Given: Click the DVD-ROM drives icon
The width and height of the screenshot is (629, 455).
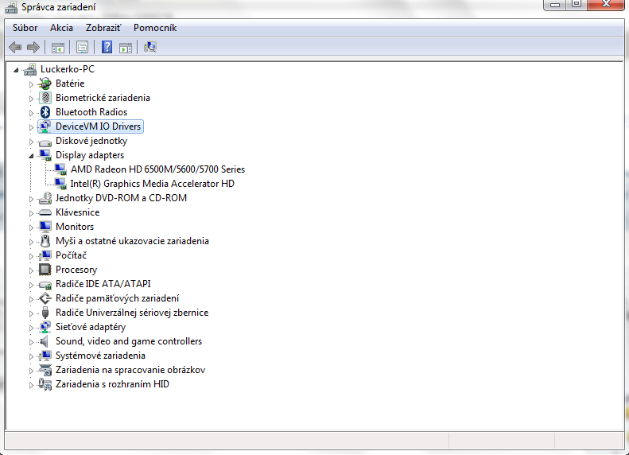Looking at the screenshot, I should pos(45,198).
